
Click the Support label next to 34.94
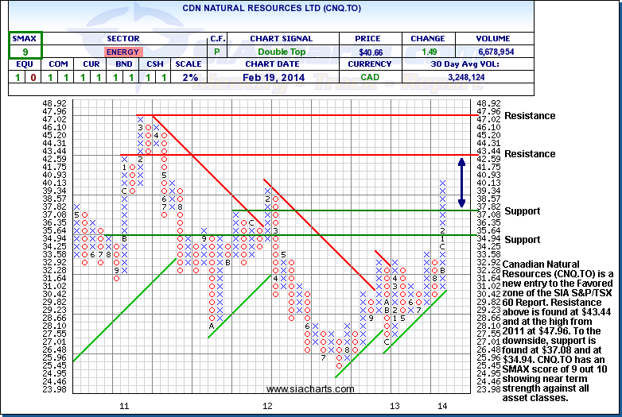522,240
